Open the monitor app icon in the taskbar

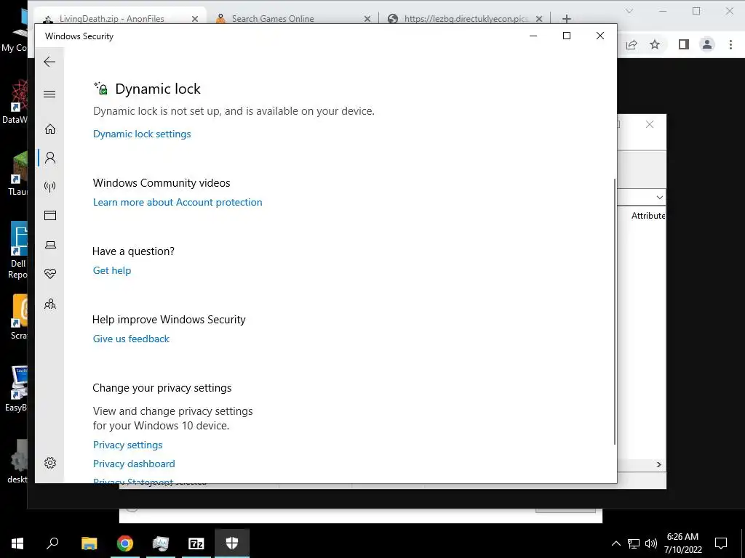point(161,543)
